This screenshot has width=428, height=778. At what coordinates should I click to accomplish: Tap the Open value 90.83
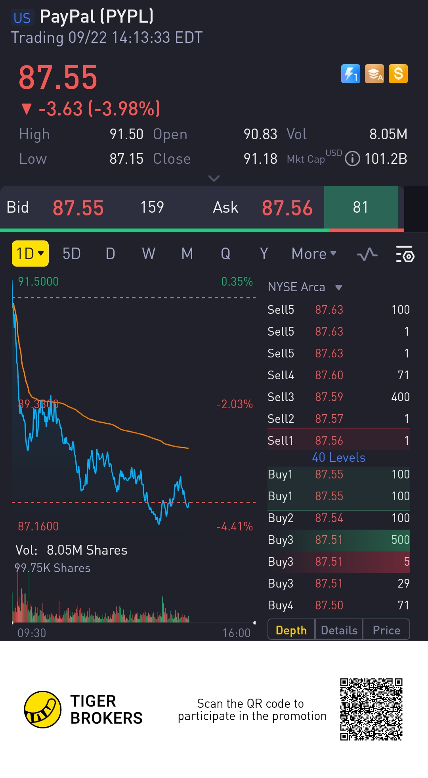click(260, 134)
